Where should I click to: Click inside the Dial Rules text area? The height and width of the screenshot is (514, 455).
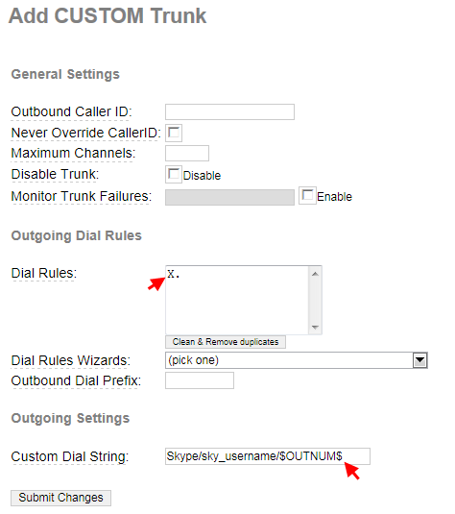point(237,300)
